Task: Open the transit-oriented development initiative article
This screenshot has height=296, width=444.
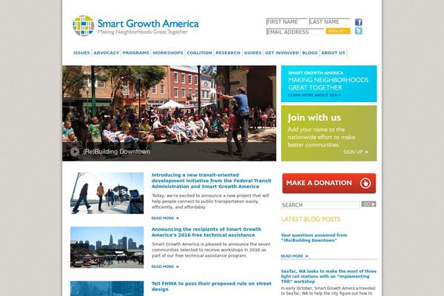Action: coord(211,181)
